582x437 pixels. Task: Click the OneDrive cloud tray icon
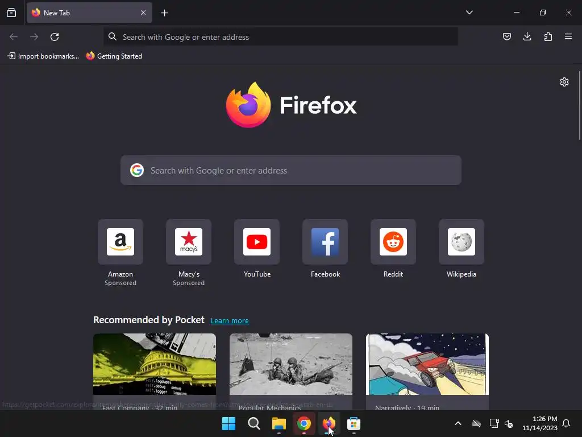476,423
